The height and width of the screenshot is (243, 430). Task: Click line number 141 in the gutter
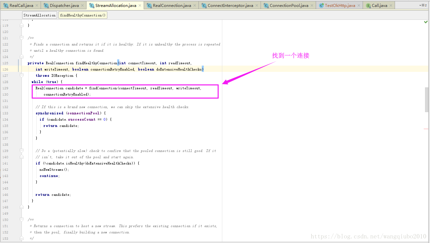click(x=5, y=163)
